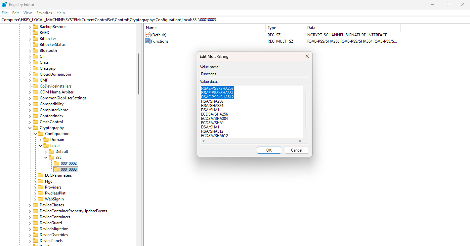
Task: Click the 00010003 folder icon
Action: 57,169
